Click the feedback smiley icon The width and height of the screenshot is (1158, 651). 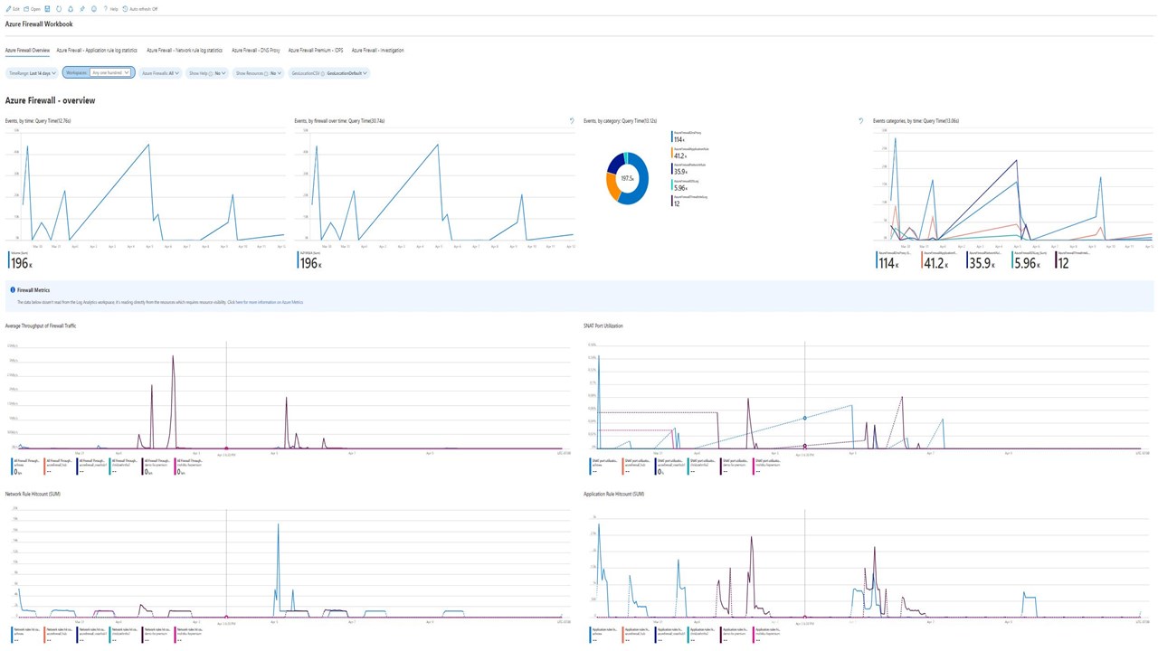click(x=94, y=9)
